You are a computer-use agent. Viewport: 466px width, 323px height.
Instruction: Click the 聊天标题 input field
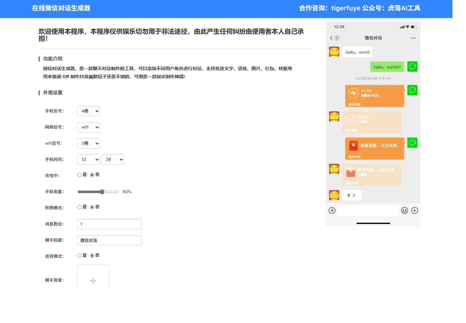[x=110, y=240]
